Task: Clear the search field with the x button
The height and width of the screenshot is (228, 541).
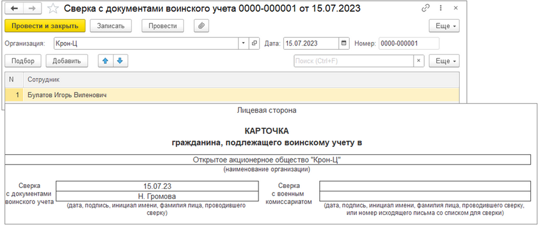Action: click(x=418, y=61)
